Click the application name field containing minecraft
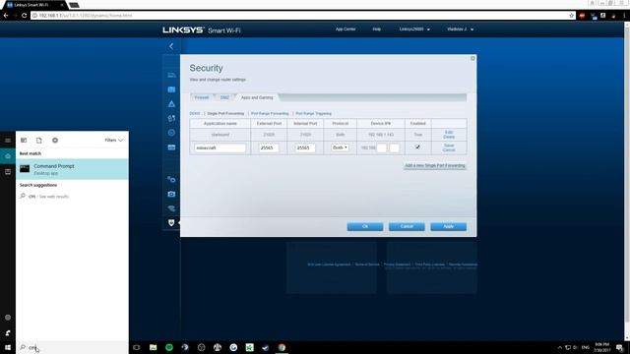This screenshot has width=630, height=354. 220,147
